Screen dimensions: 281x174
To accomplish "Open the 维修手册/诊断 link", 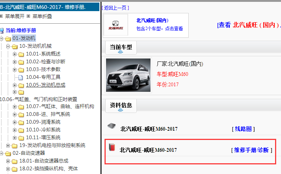I will [251, 150].
